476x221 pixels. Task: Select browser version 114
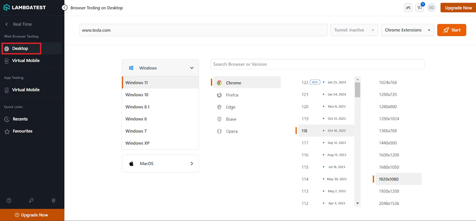[x=326, y=179]
